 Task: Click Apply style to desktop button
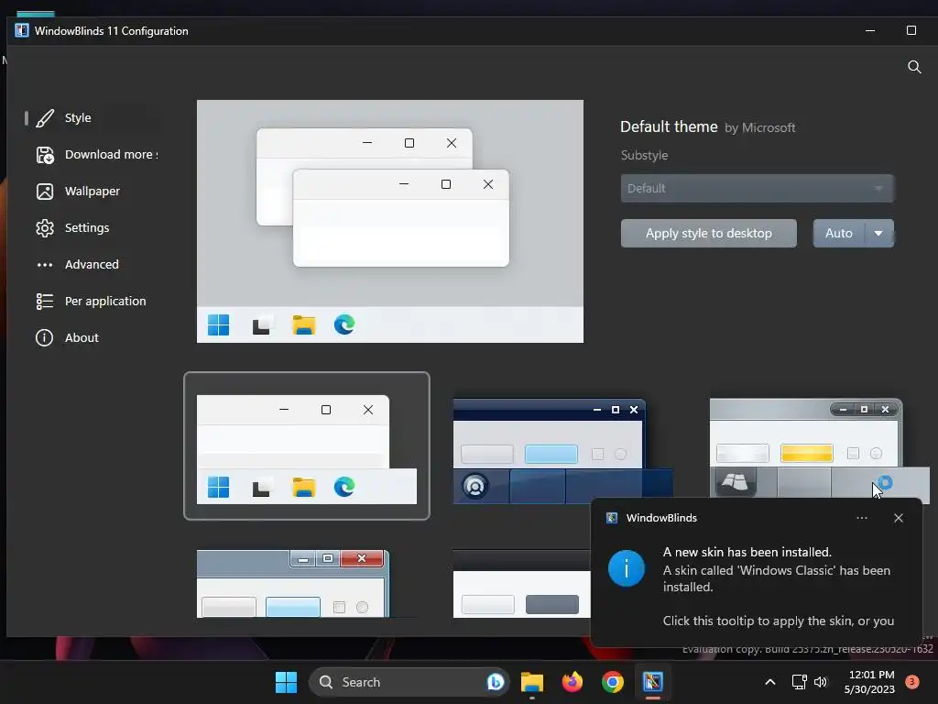pos(708,233)
